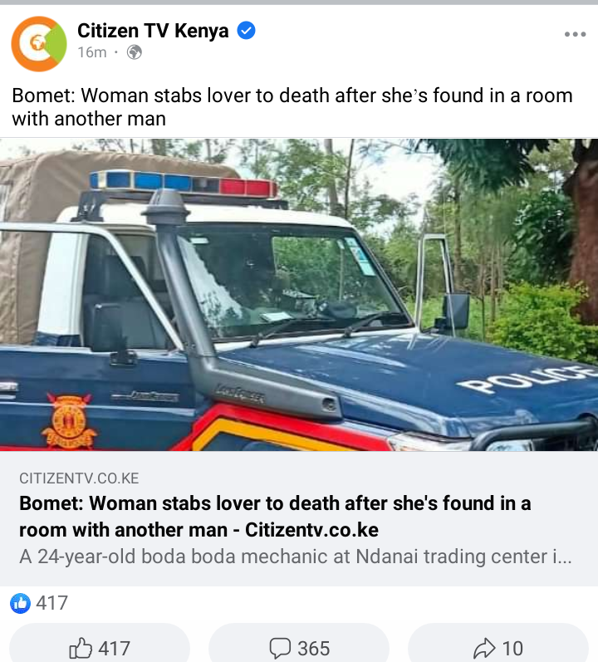Like the post with thumbs-up outline icon
Screen dimensions: 598x662
81,648
